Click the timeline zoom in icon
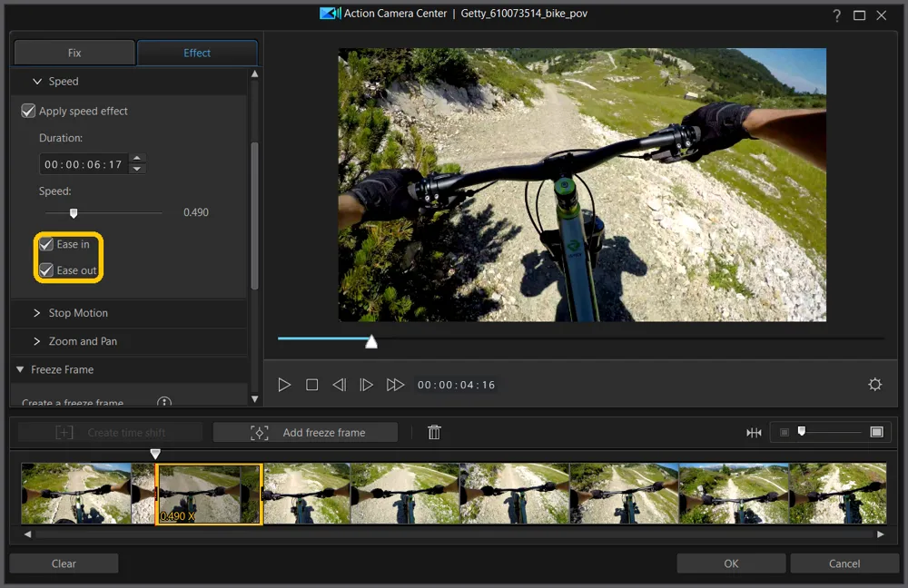The width and height of the screenshot is (908, 588). [877, 432]
